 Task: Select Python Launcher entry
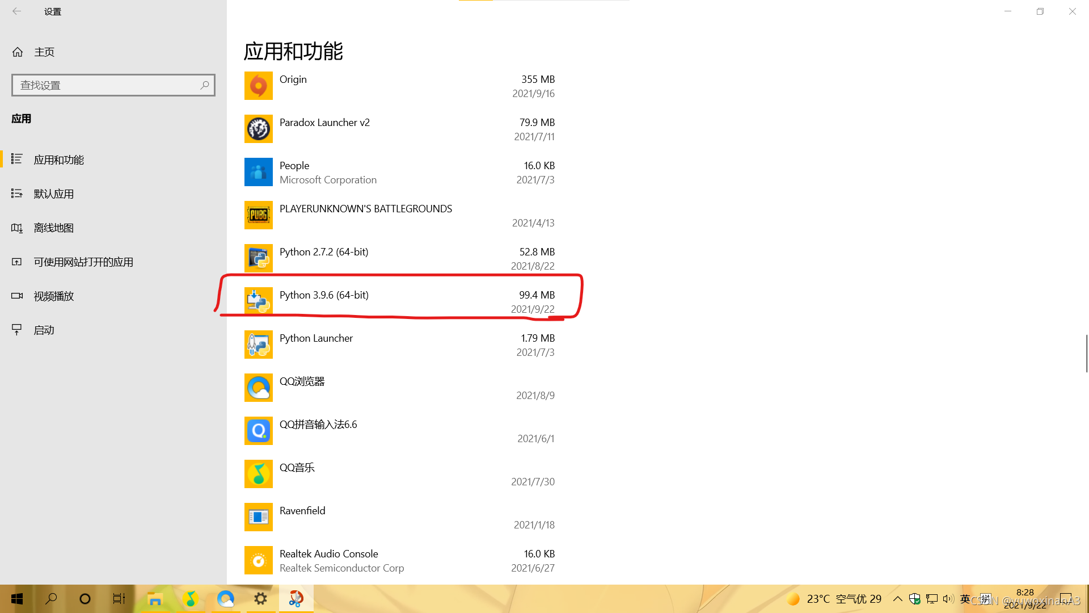click(316, 338)
